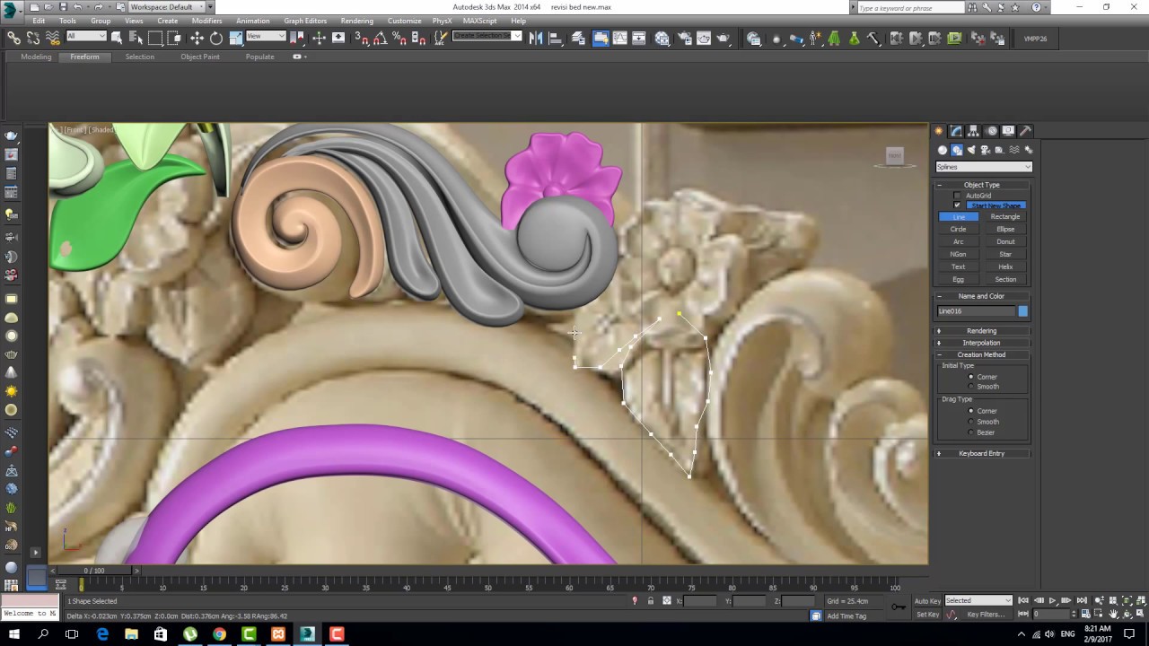Open the Modify panel tab

[957, 131]
